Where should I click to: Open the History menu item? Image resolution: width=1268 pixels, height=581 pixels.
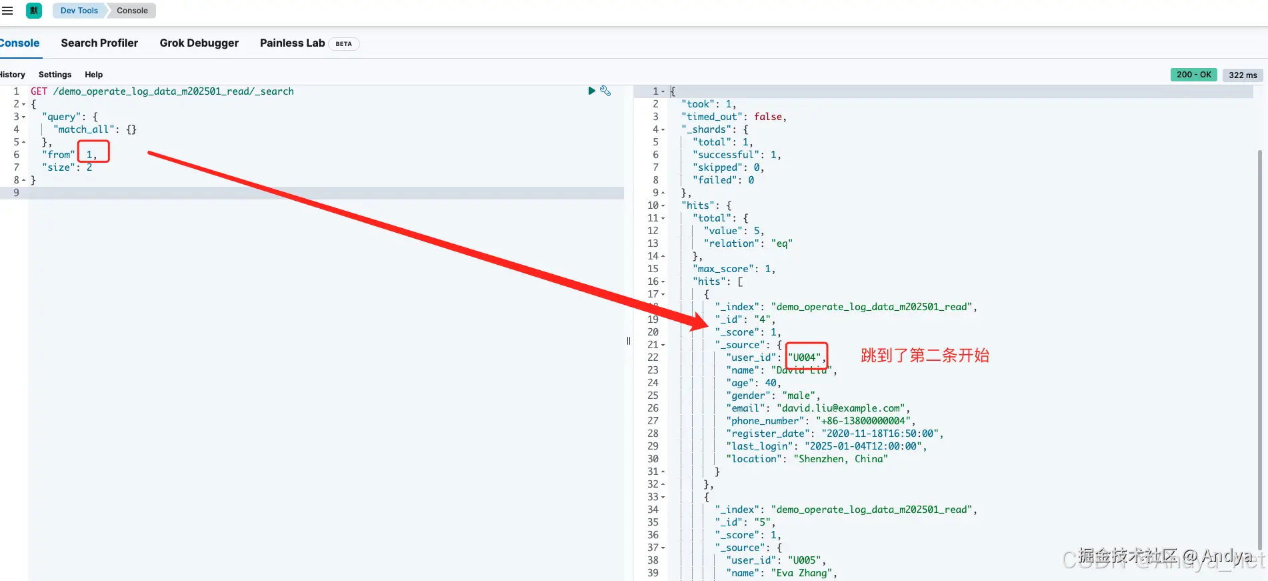click(x=12, y=75)
